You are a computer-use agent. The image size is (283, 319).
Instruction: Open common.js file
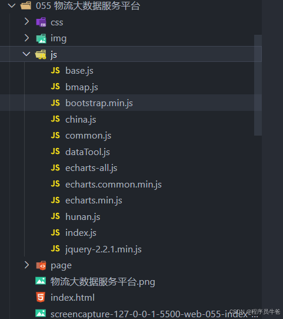click(88, 136)
